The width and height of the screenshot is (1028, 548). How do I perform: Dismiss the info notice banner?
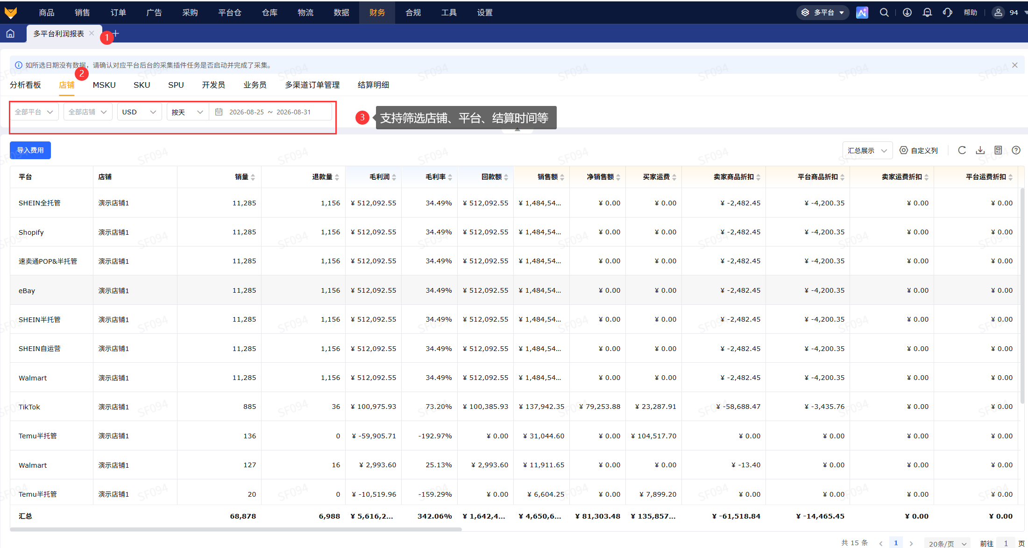pos(1014,65)
